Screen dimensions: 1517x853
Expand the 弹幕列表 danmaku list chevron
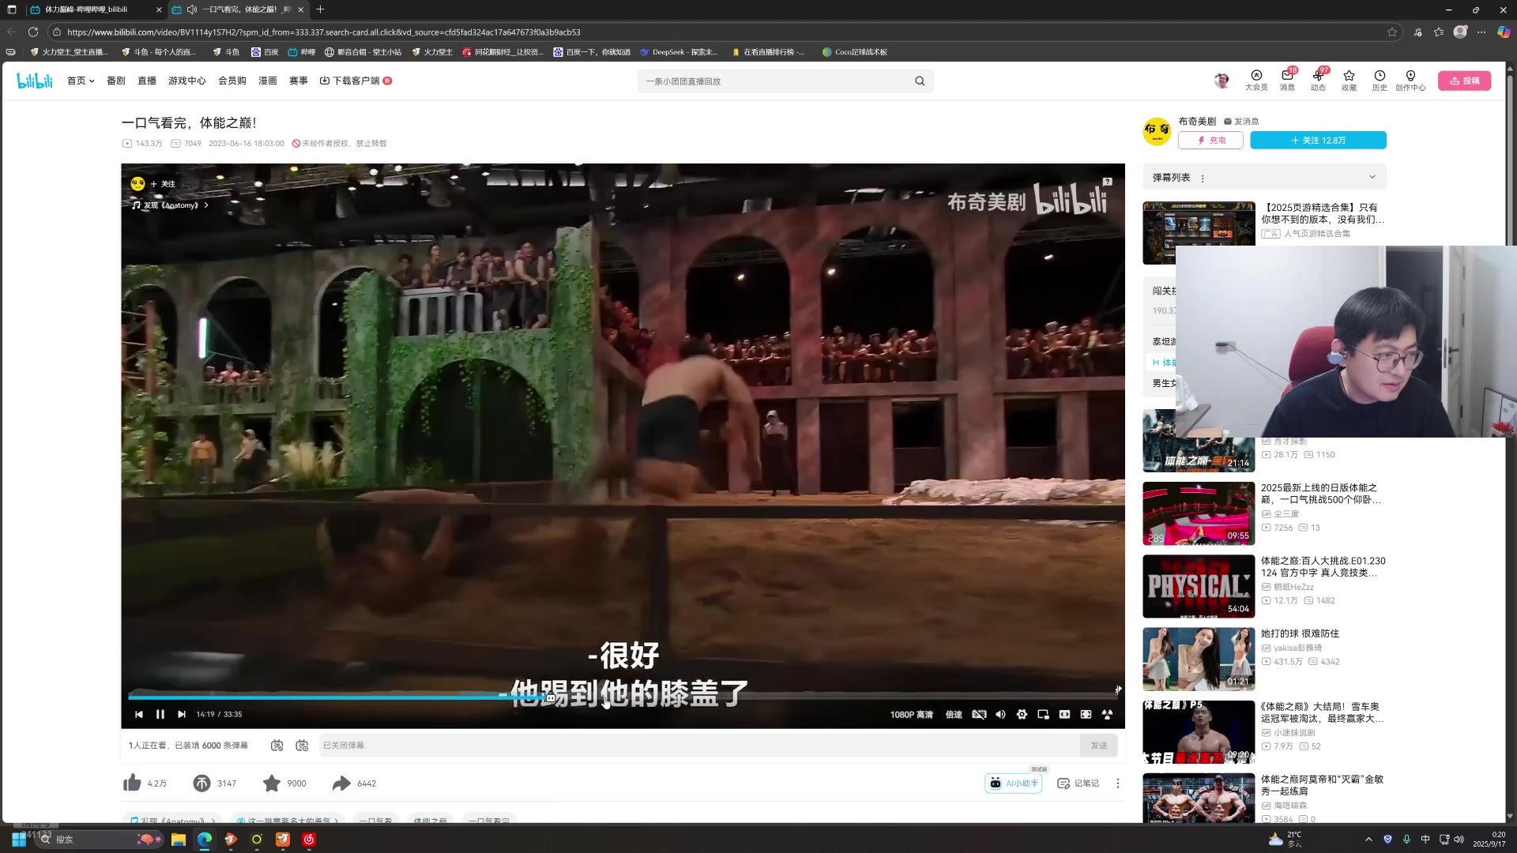pyautogui.click(x=1372, y=177)
